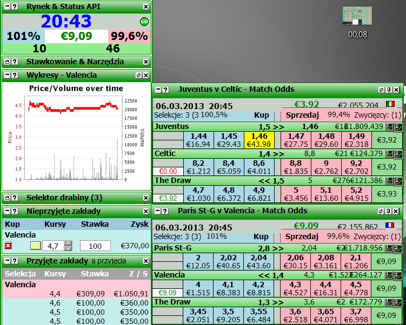Decrease unmatched bet odds with down arrow
The width and height of the screenshot is (406, 325).
pos(68,248)
